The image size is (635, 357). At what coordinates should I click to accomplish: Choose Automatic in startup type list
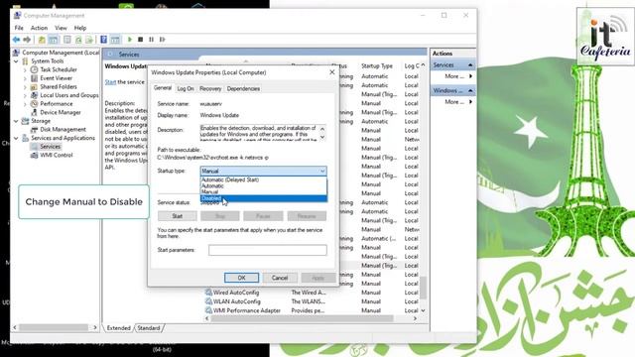tap(264, 185)
